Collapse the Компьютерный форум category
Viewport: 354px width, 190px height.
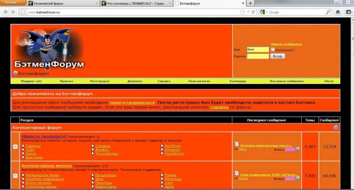(336, 127)
